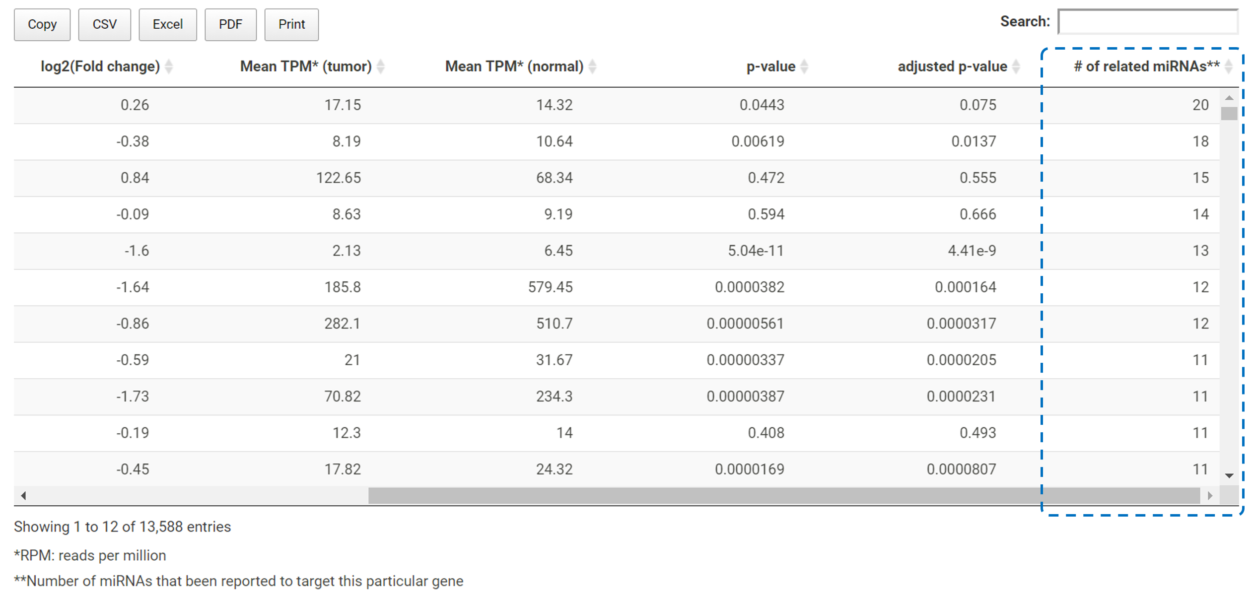
Task: Click the horizontal scrollbar right arrow
Action: [x=1210, y=495]
